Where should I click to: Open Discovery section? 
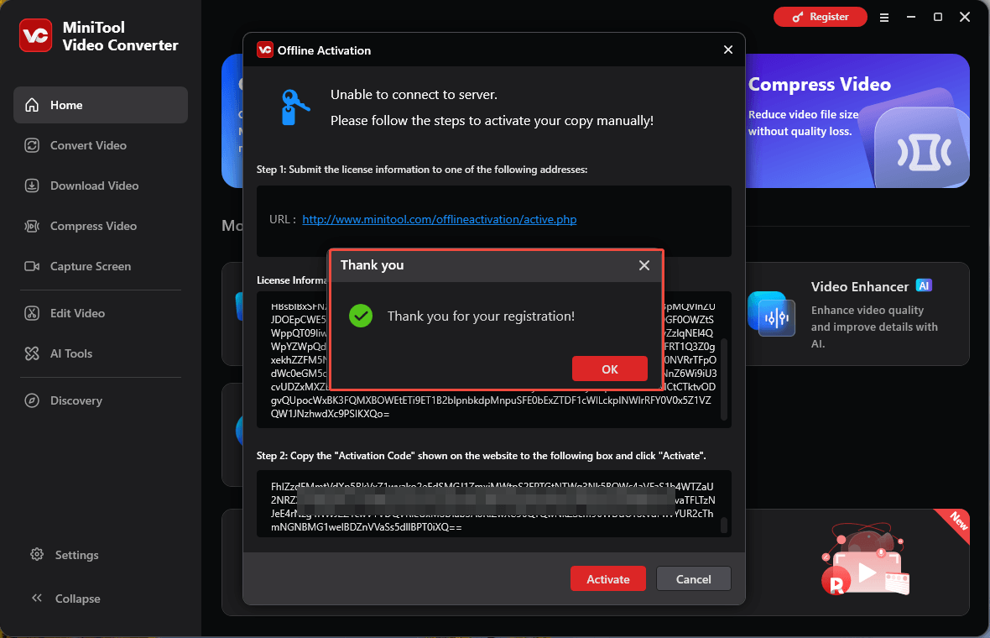pos(101,400)
